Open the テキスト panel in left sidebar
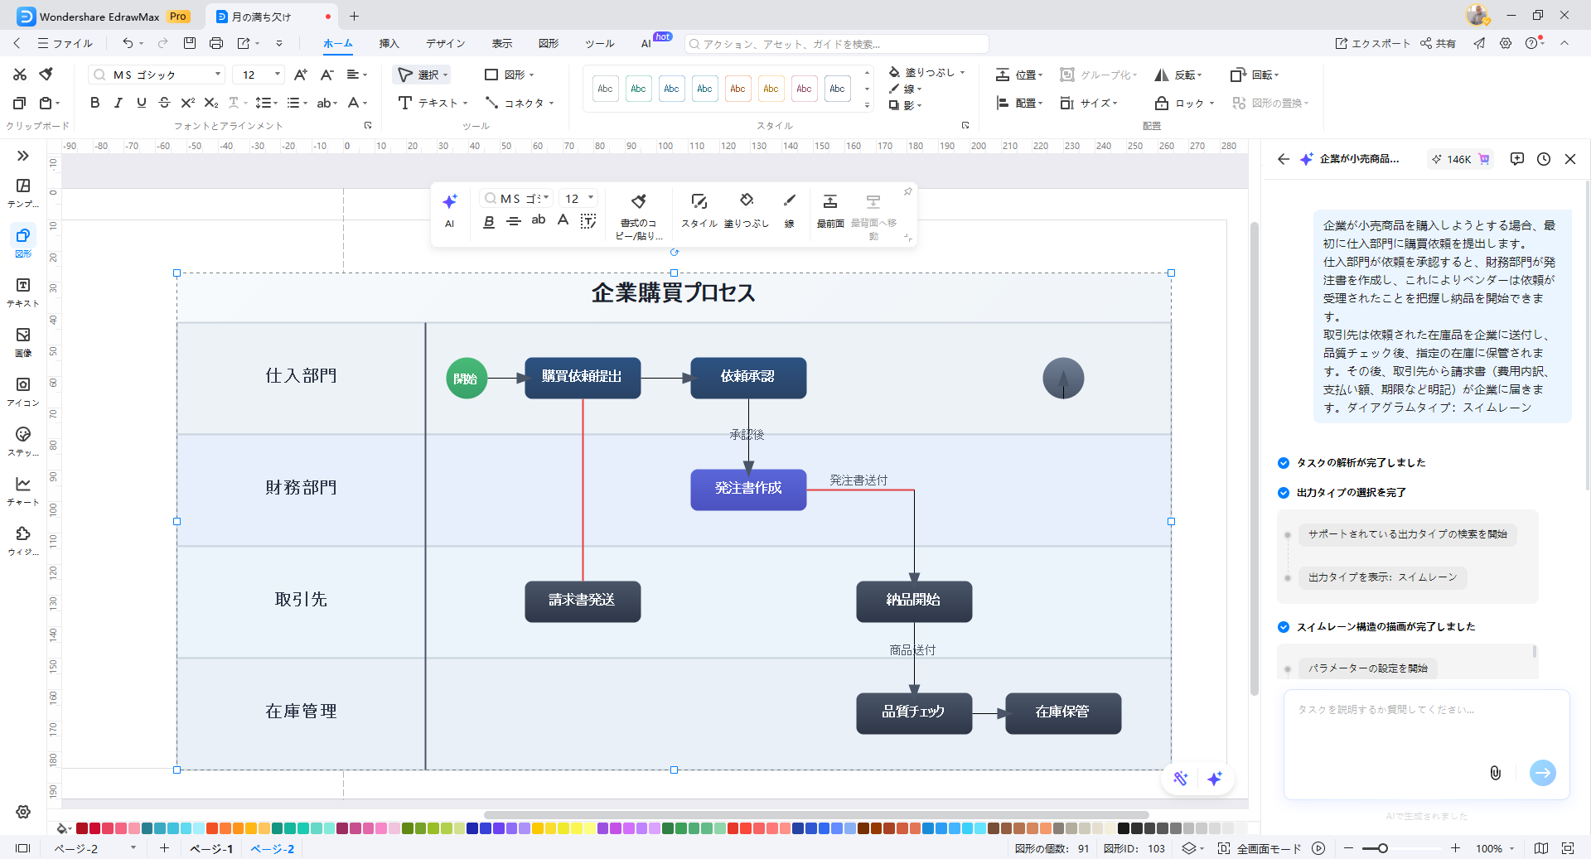The width and height of the screenshot is (1591, 859). point(23,291)
